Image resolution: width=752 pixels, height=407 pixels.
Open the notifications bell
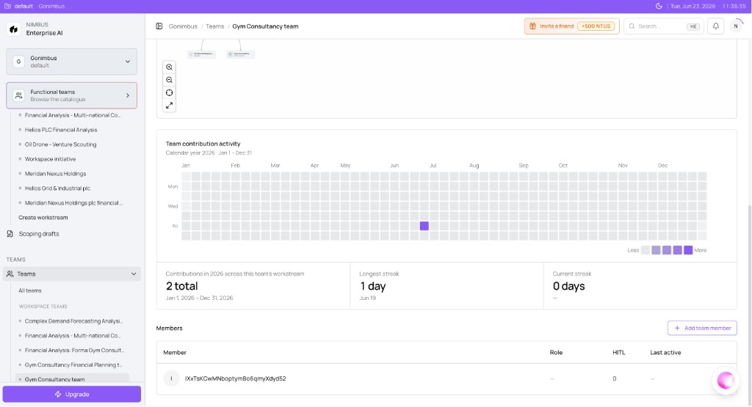tap(715, 26)
